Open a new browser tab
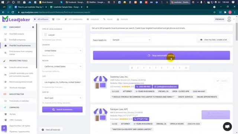The image size is (238, 134). pos(87,7)
